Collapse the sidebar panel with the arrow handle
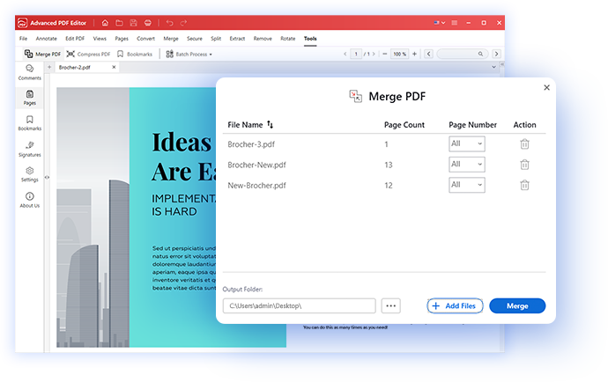Viewport: 608px width, 382px height. 47,178
